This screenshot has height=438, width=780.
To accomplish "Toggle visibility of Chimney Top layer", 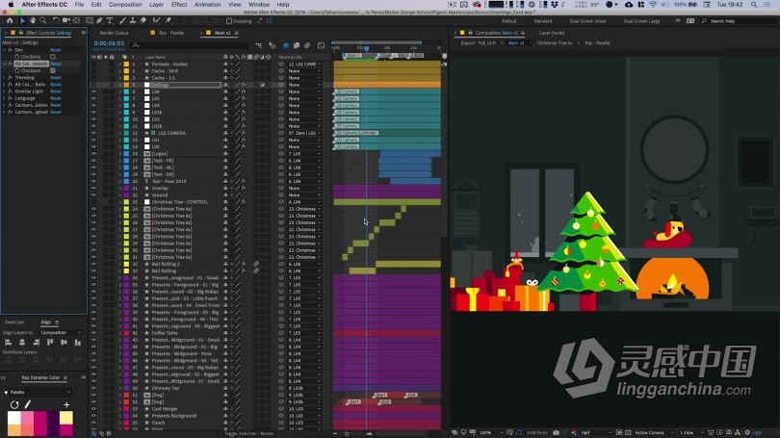I will click(93, 388).
